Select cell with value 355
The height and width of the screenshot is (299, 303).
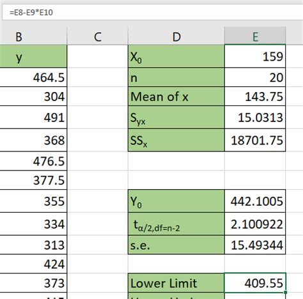[x=33, y=201]
